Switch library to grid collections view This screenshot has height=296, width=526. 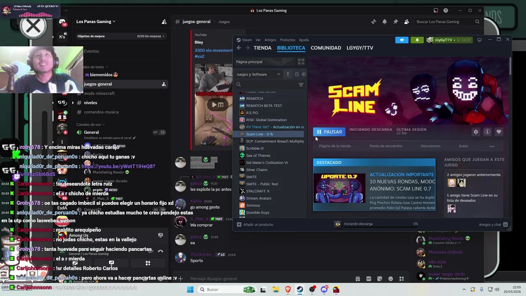click(301, 62)
